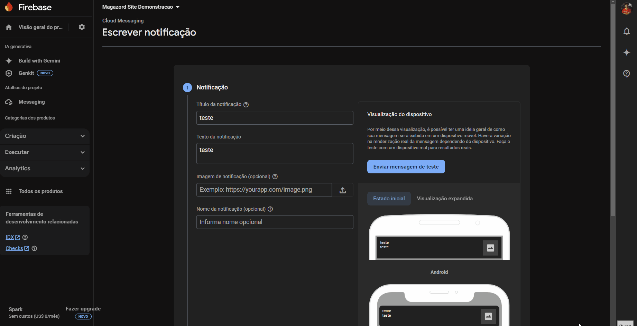Click the Build with Gemini sparkle icon
The width and height of the screenshot is (637, 326).
[9, 61]
